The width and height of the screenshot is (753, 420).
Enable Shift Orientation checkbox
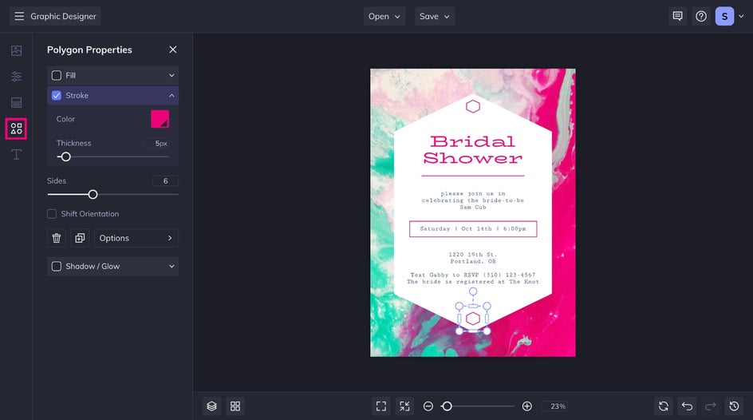[x=52, y=214]
